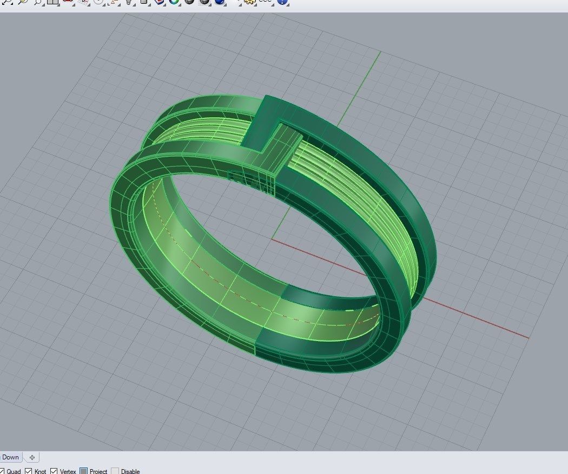The height and width of the screenshot is (474, 568).
Task: Toggle the Quad osnap checkbox
Action: coord(1,471)
